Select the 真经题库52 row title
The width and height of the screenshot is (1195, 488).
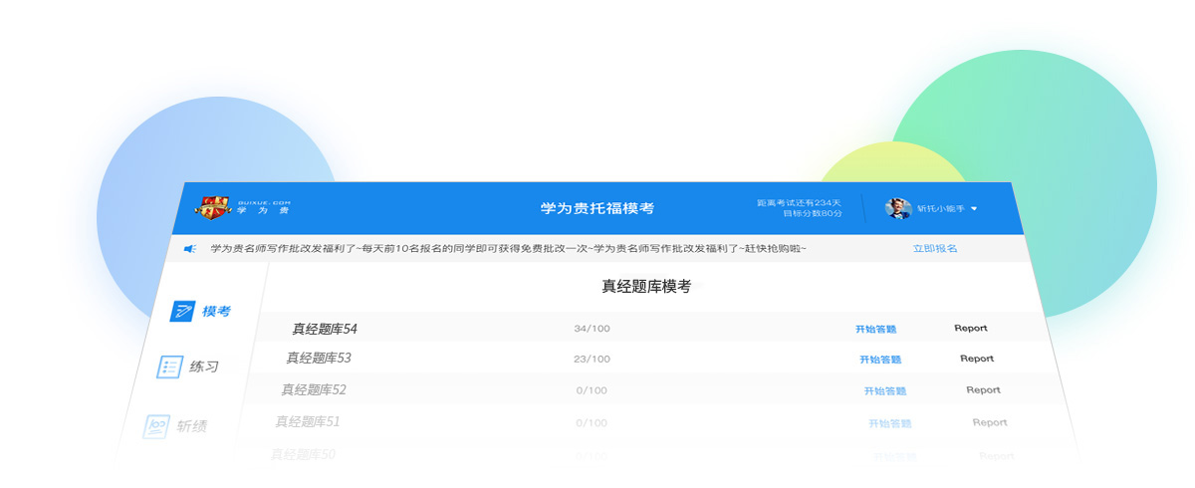(313, 389)
